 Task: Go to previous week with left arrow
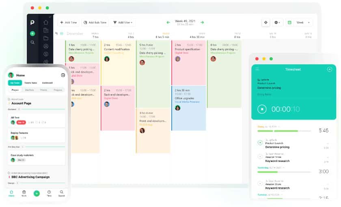(168, 22)
